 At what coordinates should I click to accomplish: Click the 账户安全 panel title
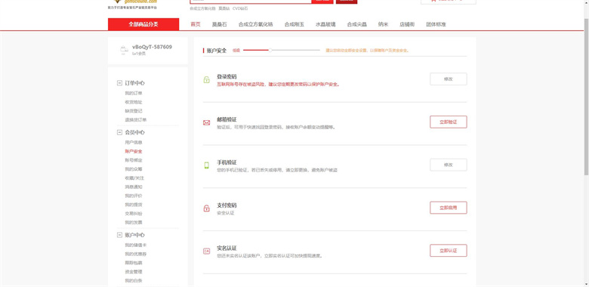pyautogui.click(x=217, y=51)
